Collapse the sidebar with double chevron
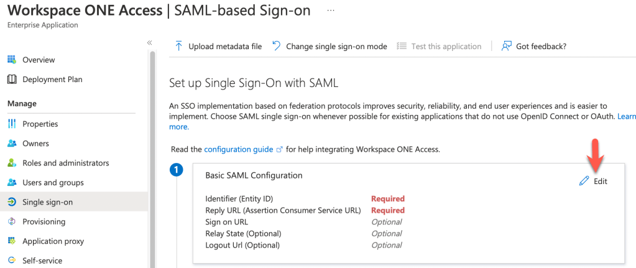Image resolution: width=636 pixels, height=268 pixels. tap(149, 42)
